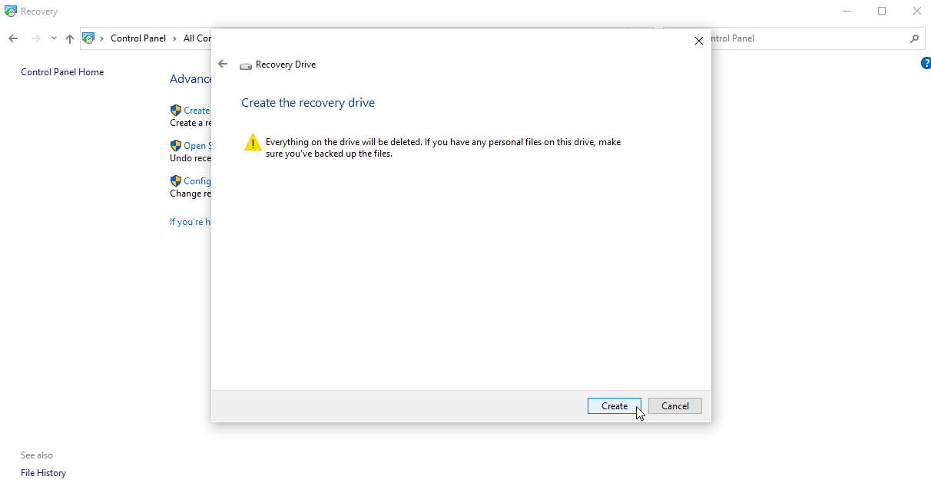Viewport: 931px width, 493px height.
Task: Open the 'If you're having' link in Recovery window
Action: (190, 222)
